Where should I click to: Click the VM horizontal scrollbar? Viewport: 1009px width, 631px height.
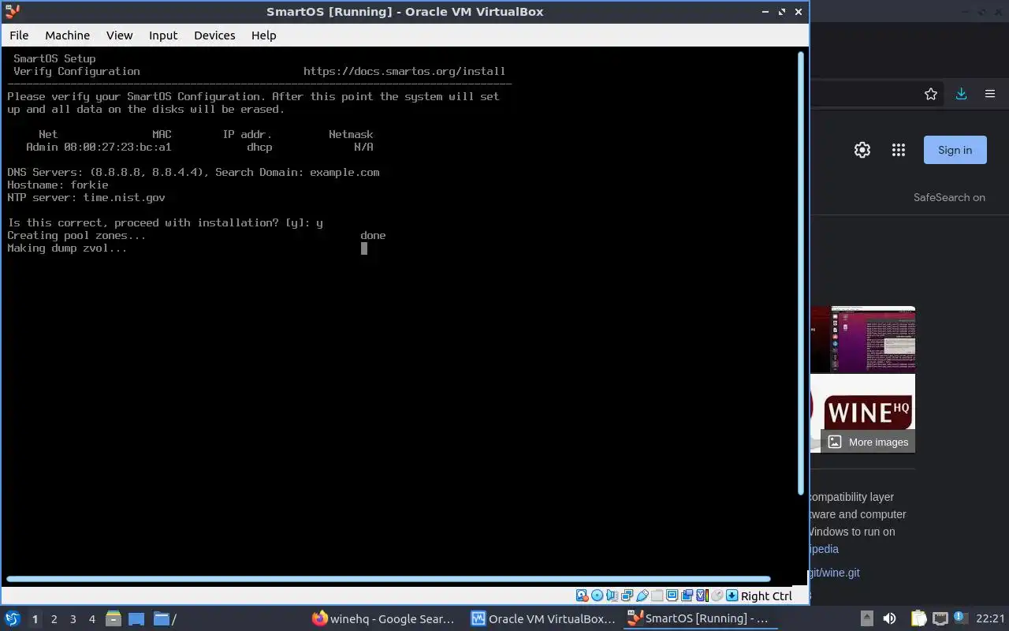388,579
